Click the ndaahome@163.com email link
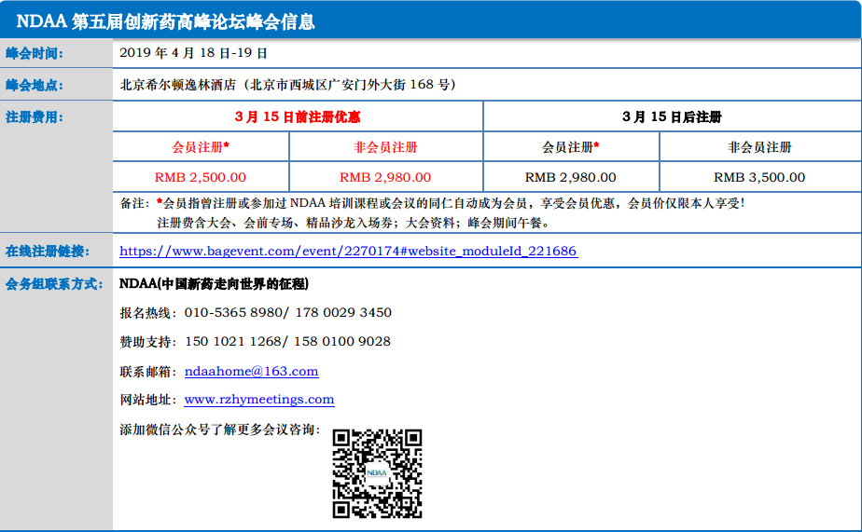Screen dimensions: 862x532 pyautogui.click(x=251, y=371)
